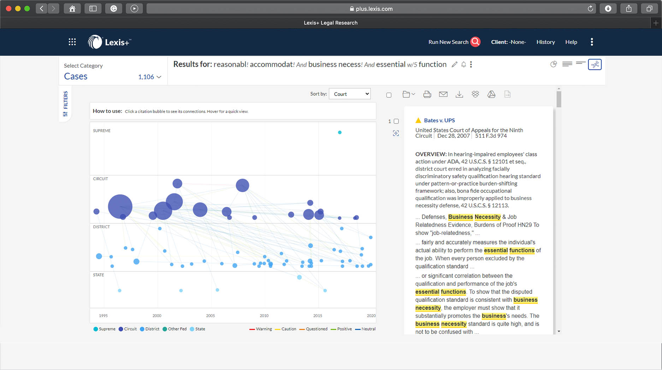Viewport: 662px width, 370px height.
Task: Email results using the envelope icon
Action: (443, 94)
